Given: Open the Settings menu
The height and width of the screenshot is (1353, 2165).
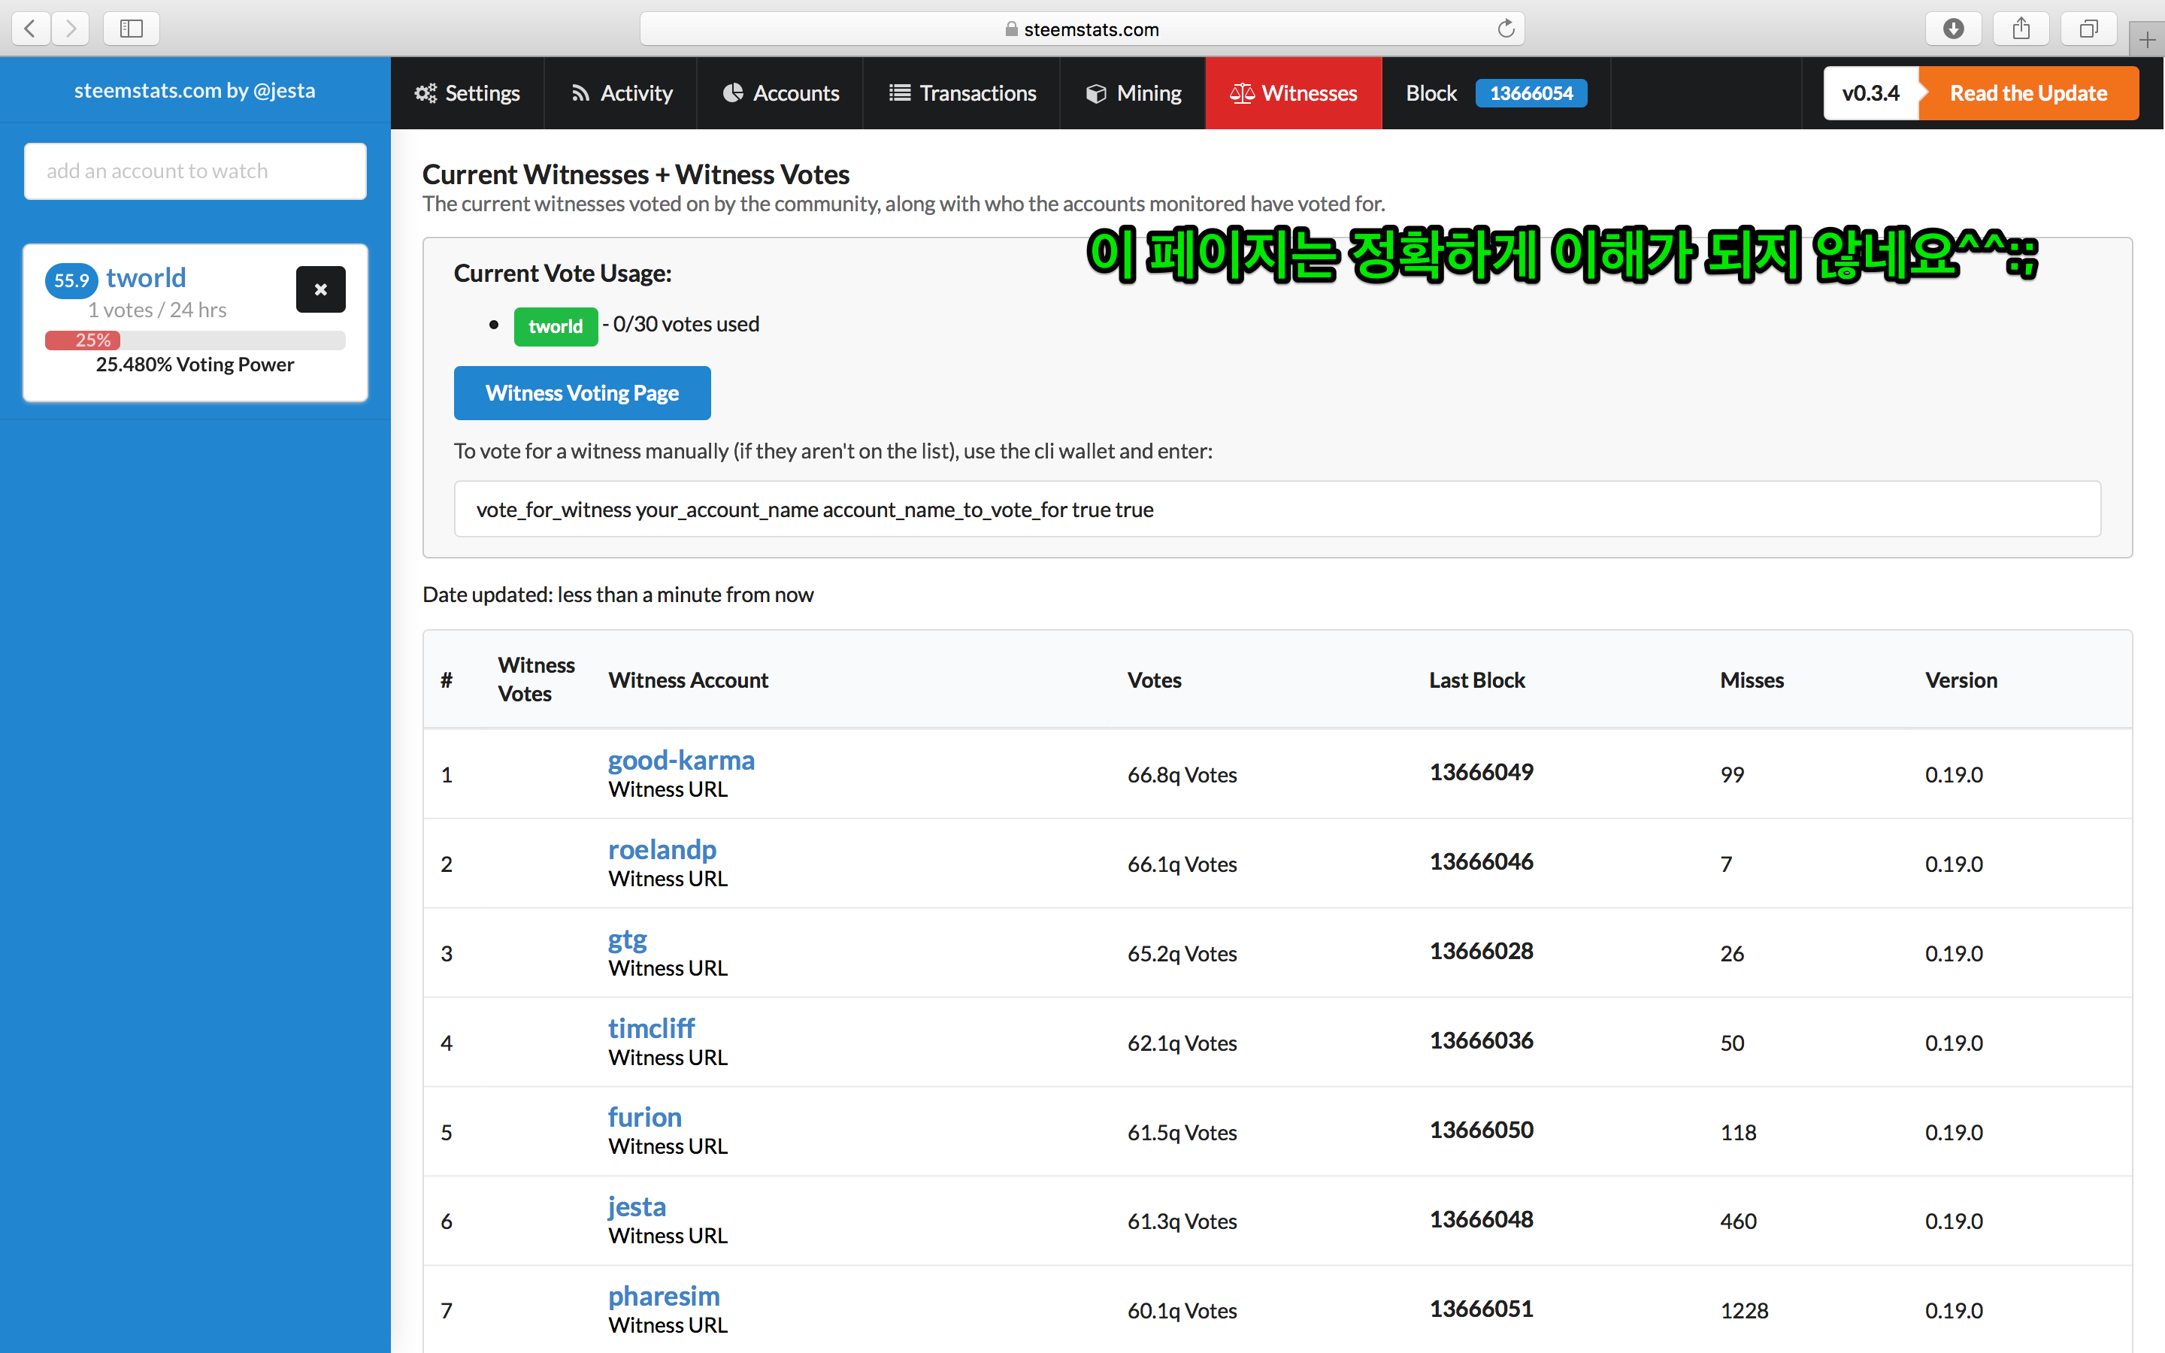Looking at the screenshot, I should click(x=467, y=93).
